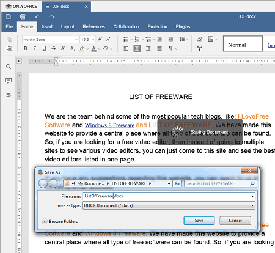This screenshot has height=253, width=275.
Task: Click the Save icon in the title toolbar
Action: 9,16
